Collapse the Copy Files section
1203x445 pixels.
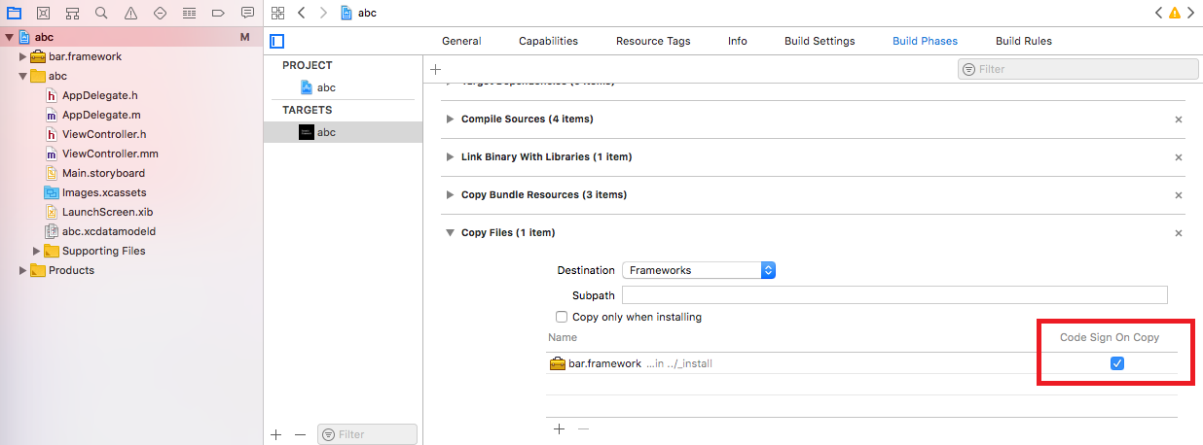tap(450, 233)
